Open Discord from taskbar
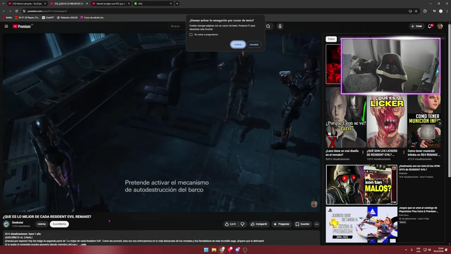 point(237,250)
